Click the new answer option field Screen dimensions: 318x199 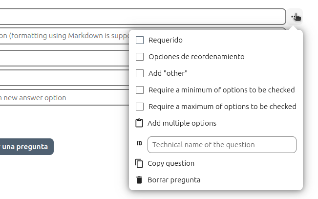tap(64, 98)
